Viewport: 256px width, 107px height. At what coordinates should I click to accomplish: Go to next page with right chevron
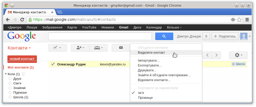tap(216, 55)
